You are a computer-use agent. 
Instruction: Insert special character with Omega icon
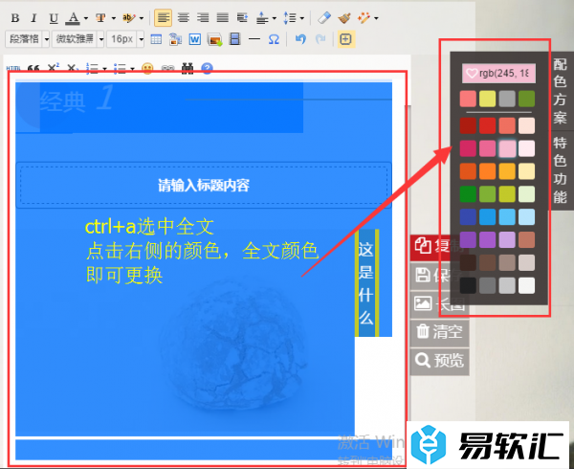274,39
